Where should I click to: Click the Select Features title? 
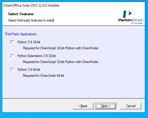pyautogui.click(x=21, y=14)
